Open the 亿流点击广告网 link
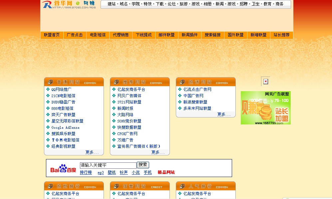 pyautogui.click(x=197, y=89)
